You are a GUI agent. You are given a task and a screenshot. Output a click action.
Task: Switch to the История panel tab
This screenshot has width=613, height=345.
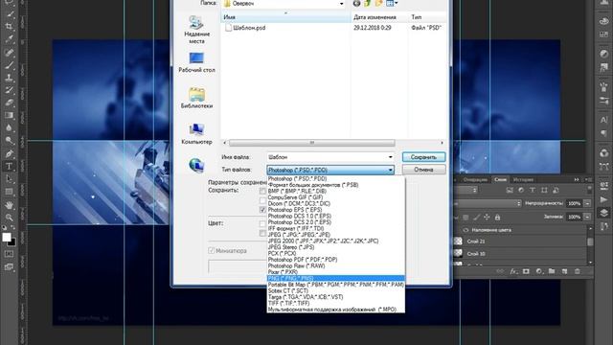pyautogui.click(x=523, y=180)
